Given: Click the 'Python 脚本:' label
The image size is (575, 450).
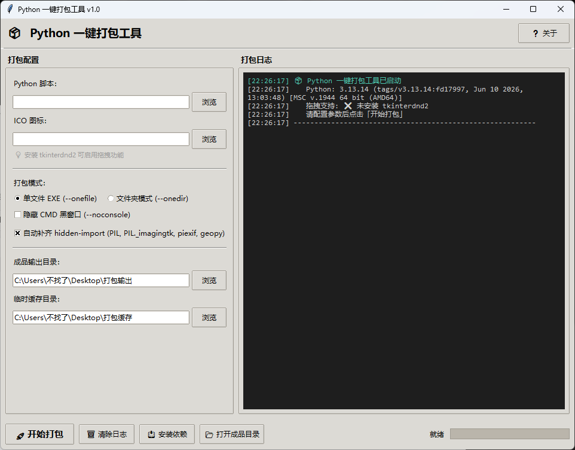Looking at the screenshot, I should point(35,84).
